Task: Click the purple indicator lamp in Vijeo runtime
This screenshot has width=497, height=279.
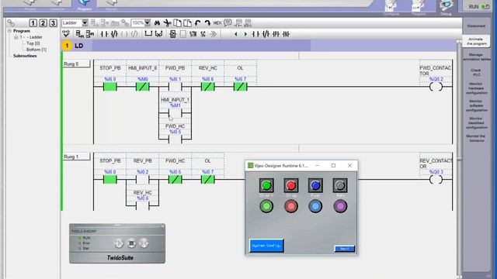Action: pyautogui.click(x=340, y=206)
